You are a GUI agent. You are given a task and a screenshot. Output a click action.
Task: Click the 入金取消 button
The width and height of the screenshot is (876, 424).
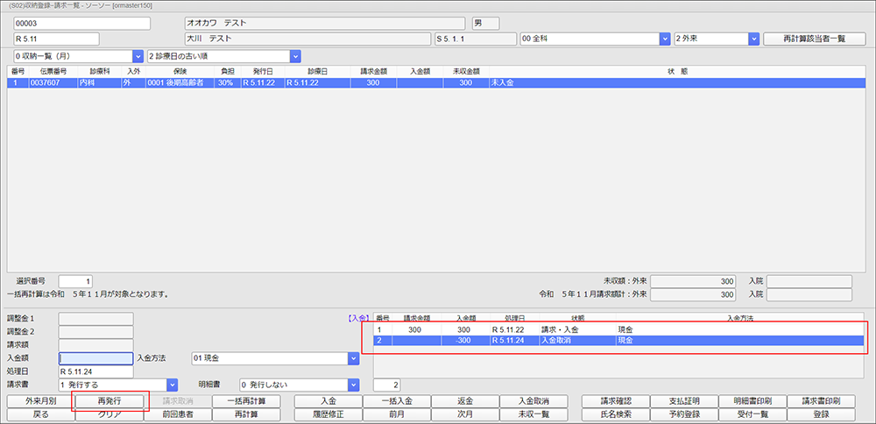(x=533, y=401)
